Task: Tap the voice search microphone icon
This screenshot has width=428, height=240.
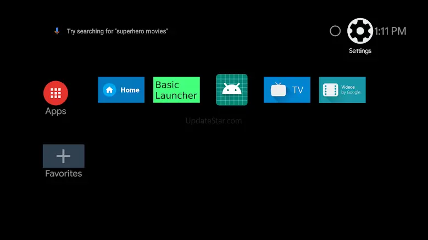Action: click(57, 31)
